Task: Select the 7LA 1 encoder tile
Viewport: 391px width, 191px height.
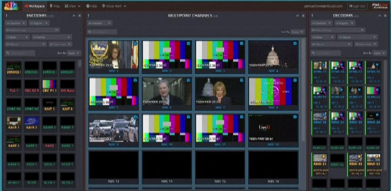Action: coord(14,86)
